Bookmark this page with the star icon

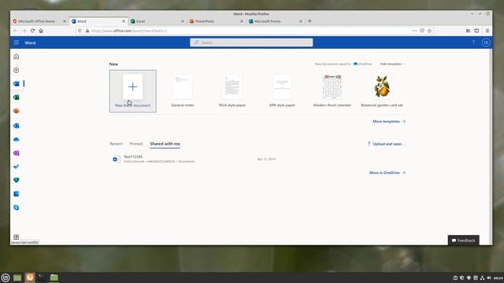pos(429,31)
